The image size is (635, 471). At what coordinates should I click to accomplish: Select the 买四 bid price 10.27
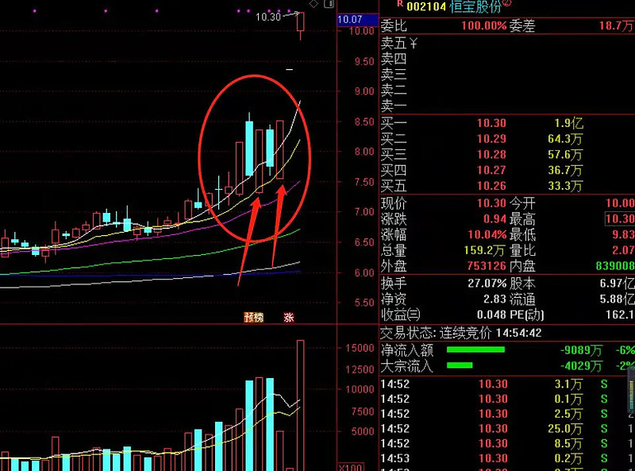point(491,170)
